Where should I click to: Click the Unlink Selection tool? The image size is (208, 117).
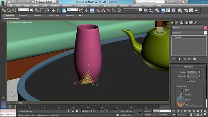9,10
